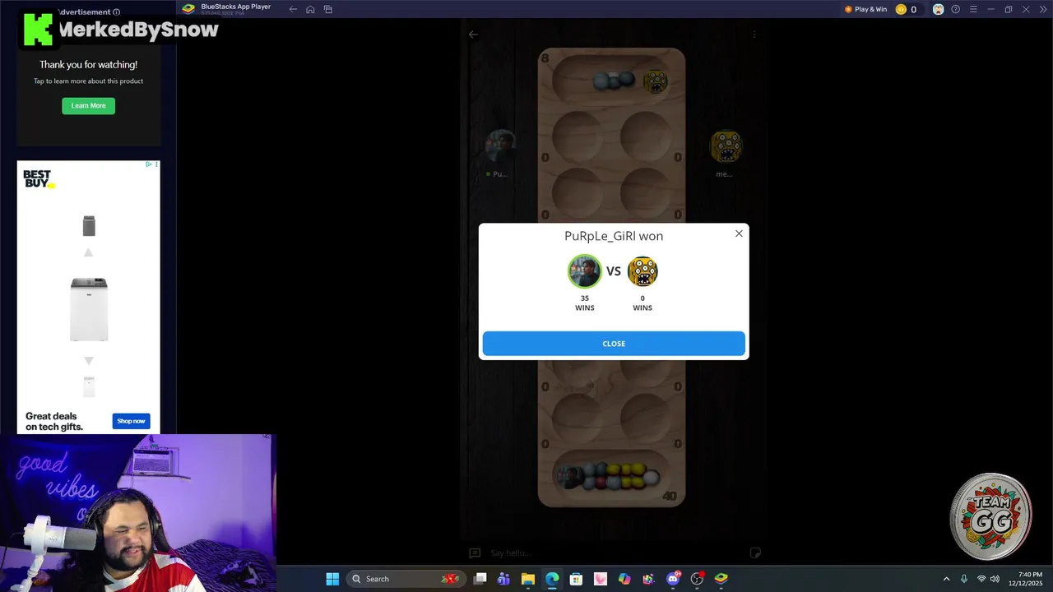Click the gold coin balance icon

tap(901, 9)
